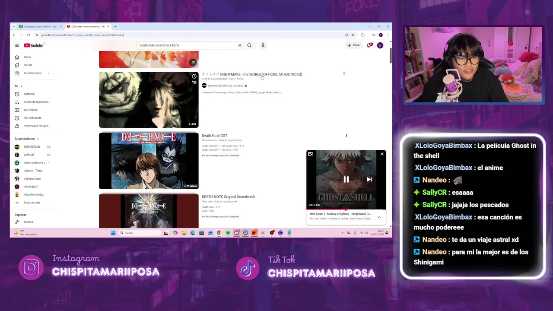Start voice search with microphone icon
The height and width of the screenshot is (311, 553).
[263, 45]
